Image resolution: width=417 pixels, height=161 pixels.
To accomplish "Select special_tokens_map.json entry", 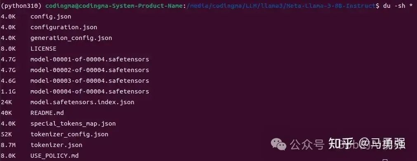I will [x=73, y=124].
